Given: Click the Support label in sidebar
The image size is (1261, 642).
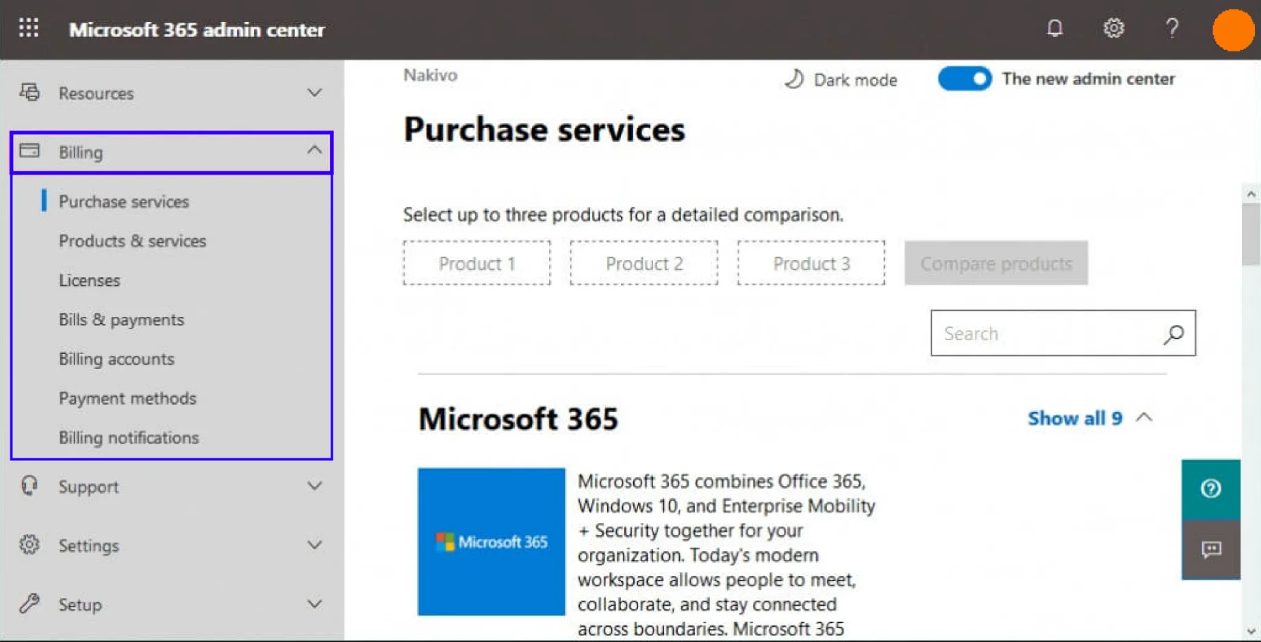Looking at the screenshot, I should 88,487.
